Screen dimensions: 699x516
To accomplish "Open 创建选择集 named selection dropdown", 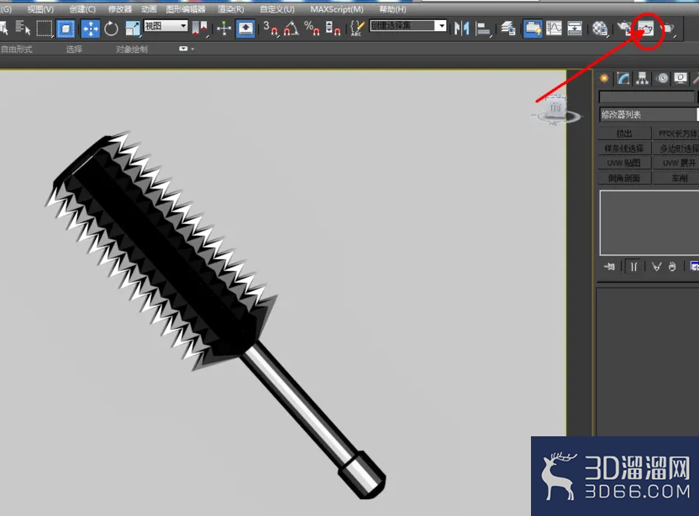I will (x=408, y=26).
